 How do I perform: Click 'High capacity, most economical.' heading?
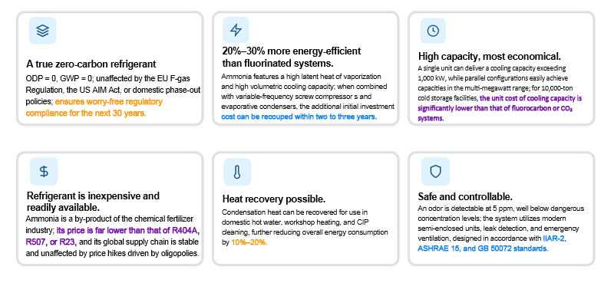pyautogui.click(x=490, y=55)
